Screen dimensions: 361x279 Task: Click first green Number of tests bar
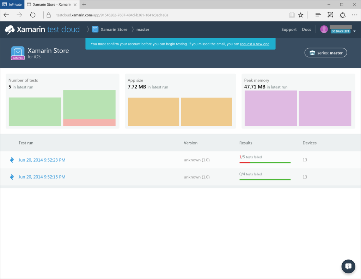click(35, 112)
